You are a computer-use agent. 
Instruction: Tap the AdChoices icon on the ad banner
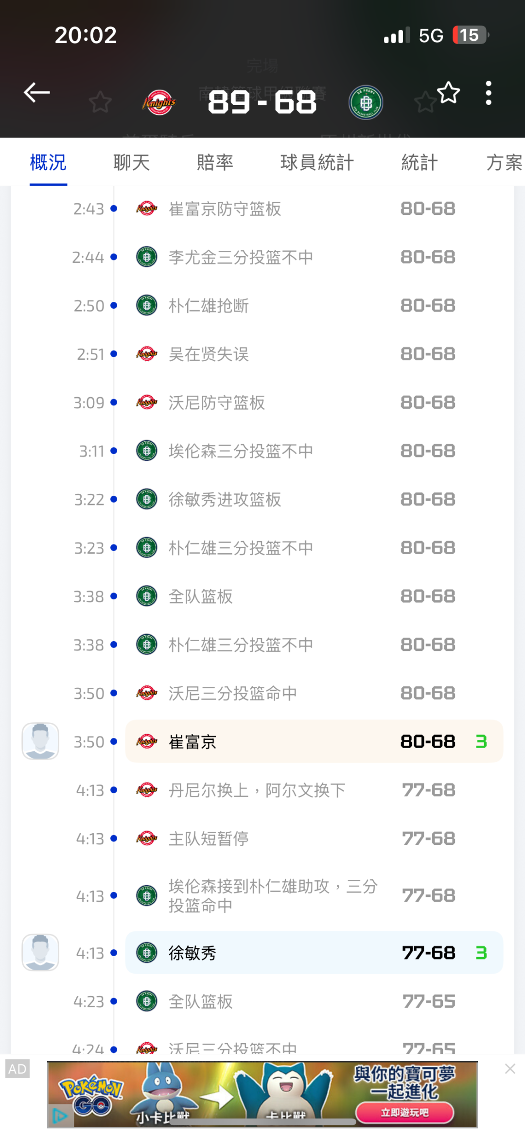[x=60, y=1116]
